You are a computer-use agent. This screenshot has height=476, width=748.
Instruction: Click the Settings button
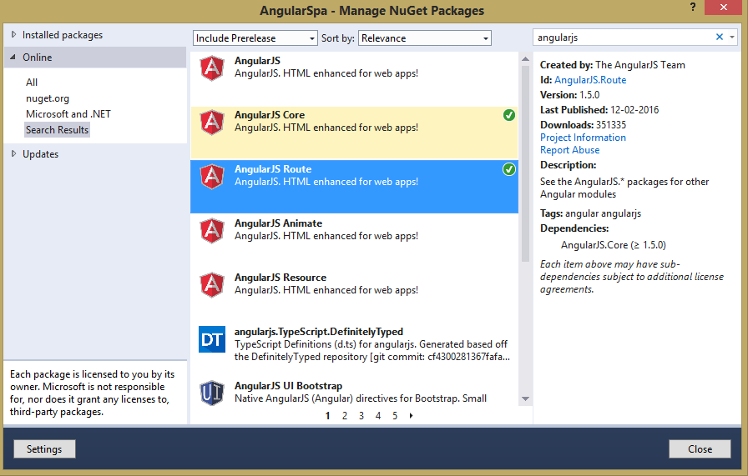44,448
